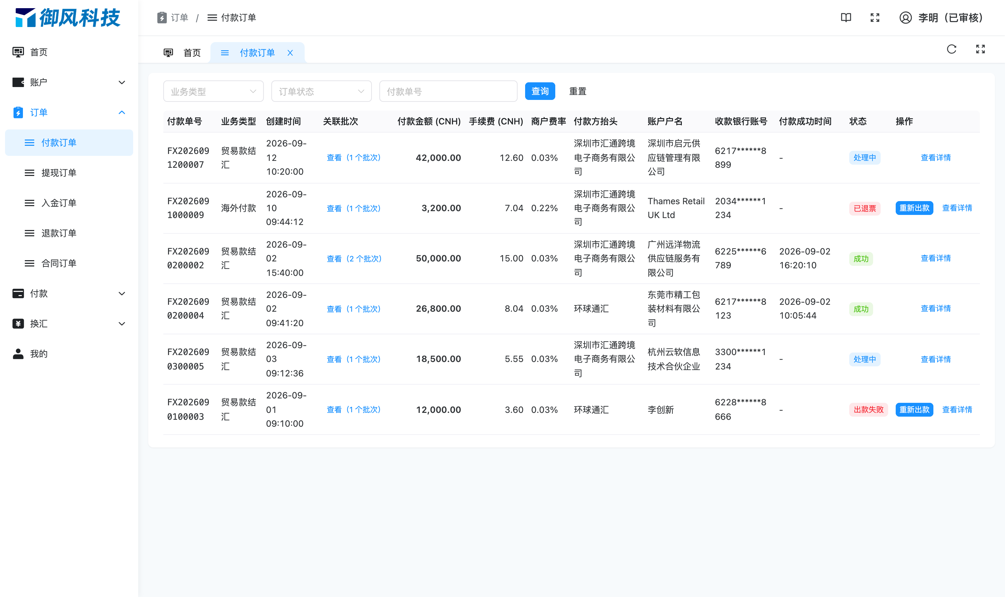Open 查看详情 for the 18,500.00 order
The width and height of the screenshot is (1005, 597).
[936, 359]
